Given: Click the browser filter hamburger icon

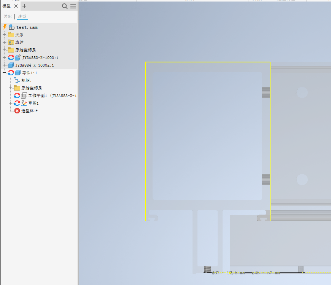Looking at the screenshot, I should 73,6.
